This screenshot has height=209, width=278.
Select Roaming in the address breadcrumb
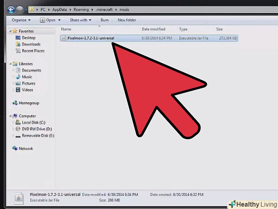click(81, 10)
